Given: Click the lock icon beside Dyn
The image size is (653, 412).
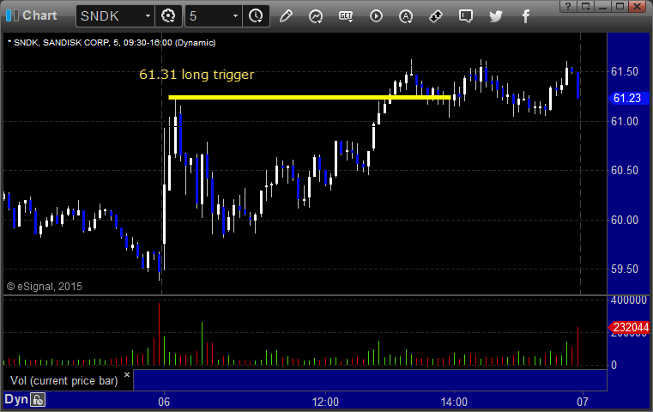Looking at the screenshot, I should click(38, 400).
